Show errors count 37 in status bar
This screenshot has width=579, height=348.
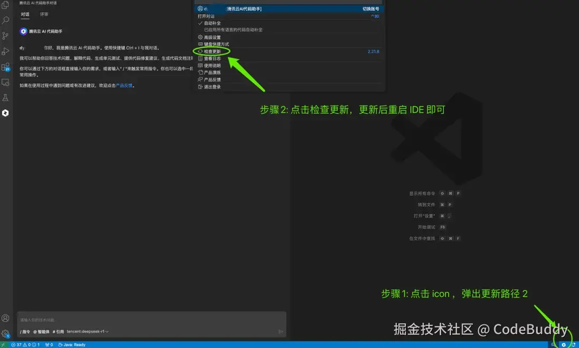[x=16, y=345]
